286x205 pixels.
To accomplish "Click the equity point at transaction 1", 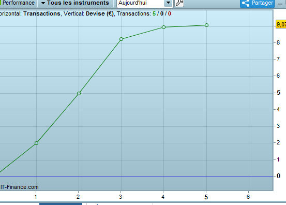I will (37, 143).
